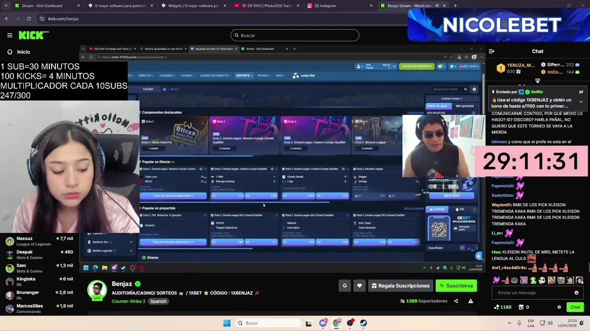590x331 pixels.
Task: Open chat settings gear
Action: (x=559, y=307)
